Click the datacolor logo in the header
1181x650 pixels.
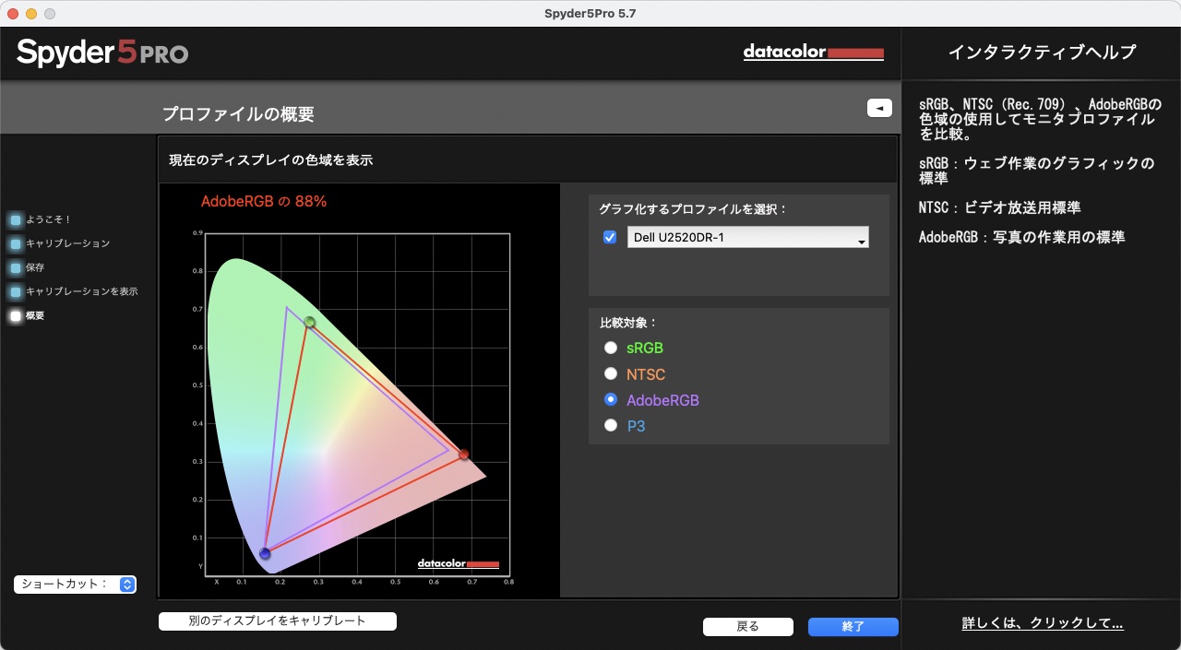814,53
